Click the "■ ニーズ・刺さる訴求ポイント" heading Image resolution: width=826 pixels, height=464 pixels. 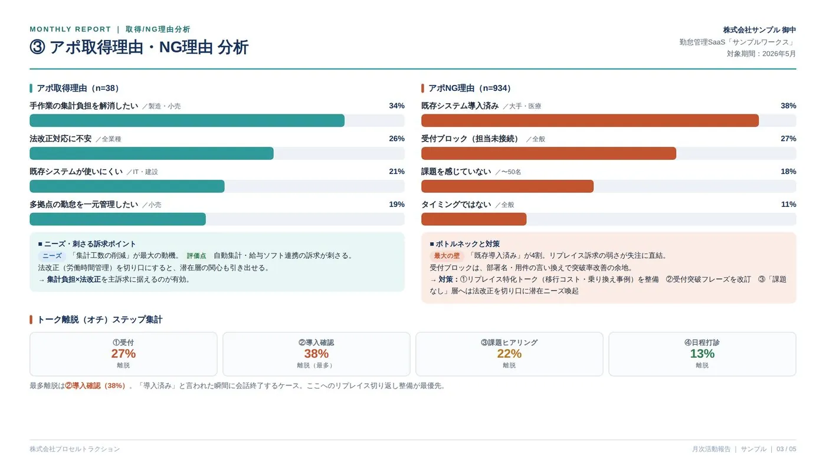(x=87, y=244)
